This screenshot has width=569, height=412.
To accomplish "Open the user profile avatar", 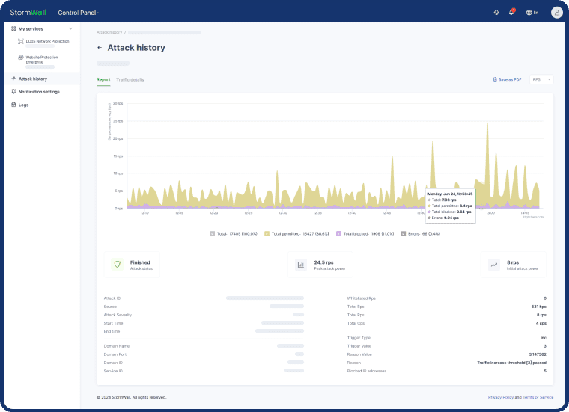I will point(556,13).
